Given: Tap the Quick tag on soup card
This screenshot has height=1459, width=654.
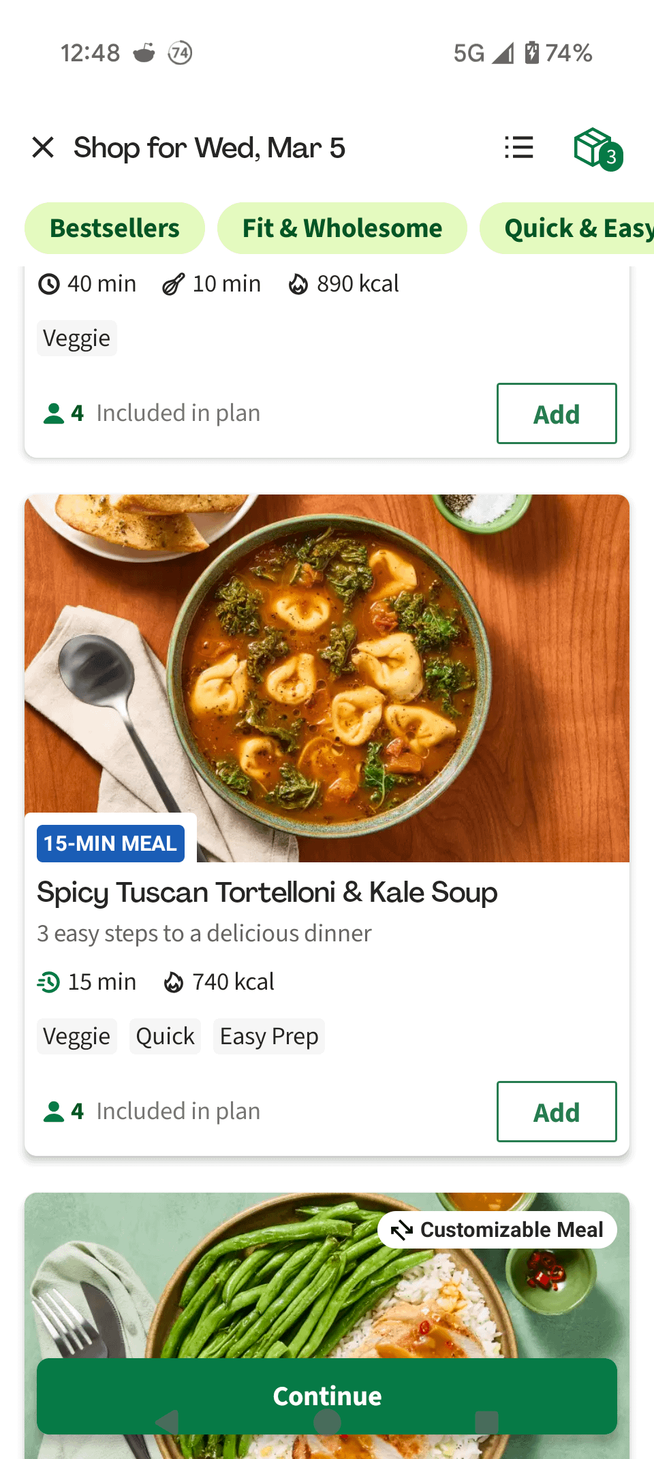Looking at the screenshot, I should [165, 1037].
